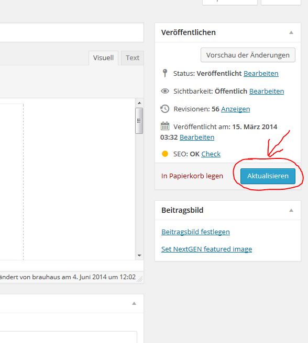Switch to the Visuell editor tab

pos(103,58)
